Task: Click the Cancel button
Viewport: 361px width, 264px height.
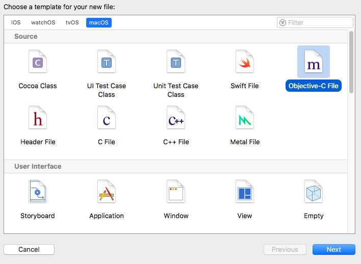Action: (29, 250)
